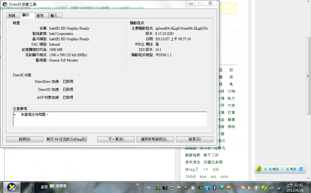The image size is (311, 193).
Task: Click the bye link
Action: (203, 176)
